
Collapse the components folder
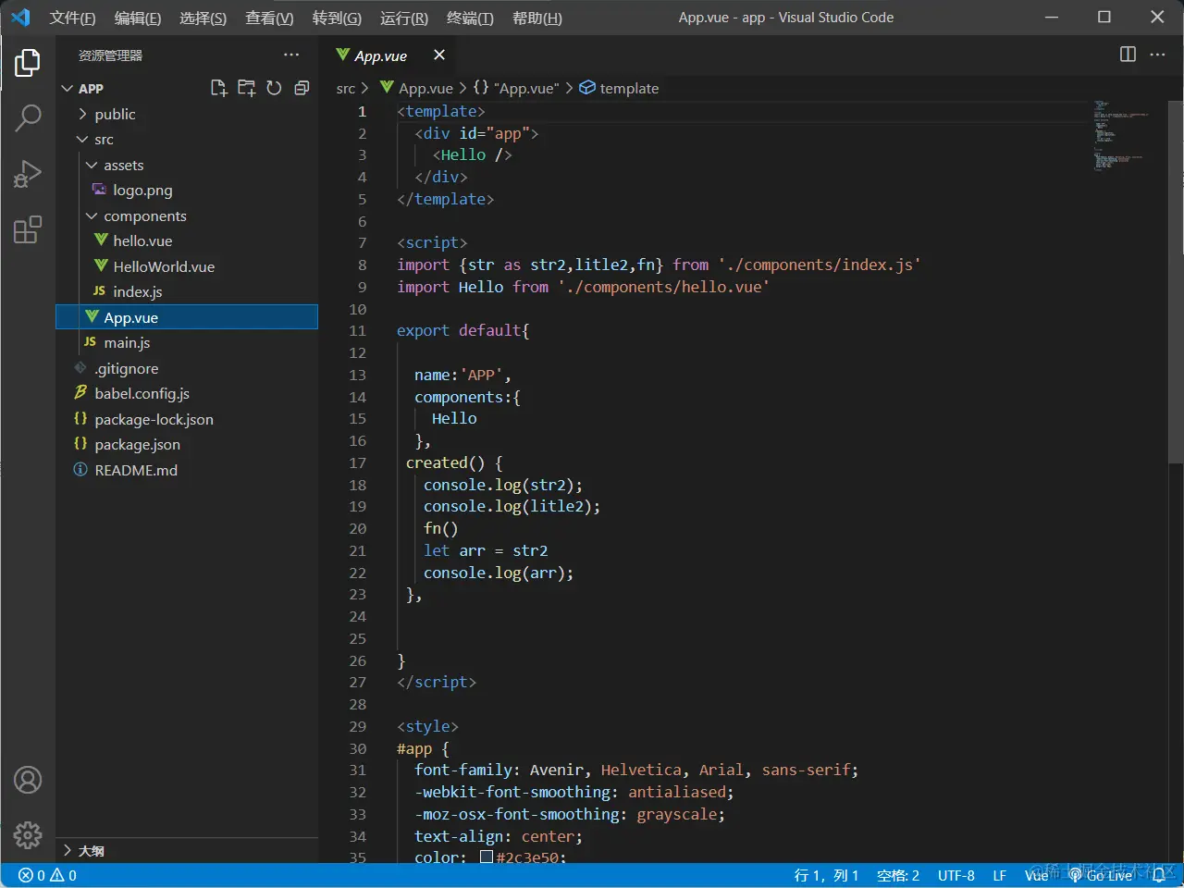(x=144, y=216)
